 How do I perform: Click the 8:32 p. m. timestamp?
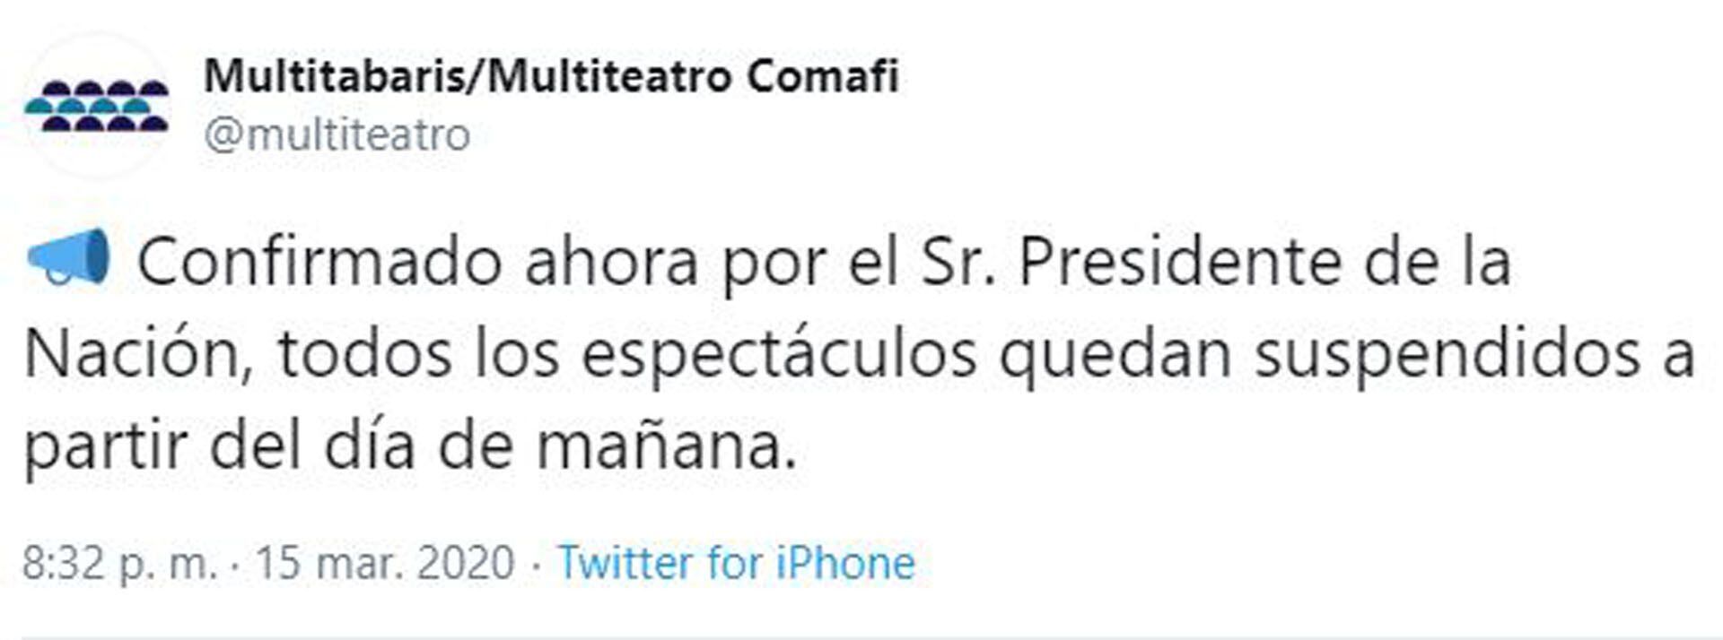click(x=119, y=563)
